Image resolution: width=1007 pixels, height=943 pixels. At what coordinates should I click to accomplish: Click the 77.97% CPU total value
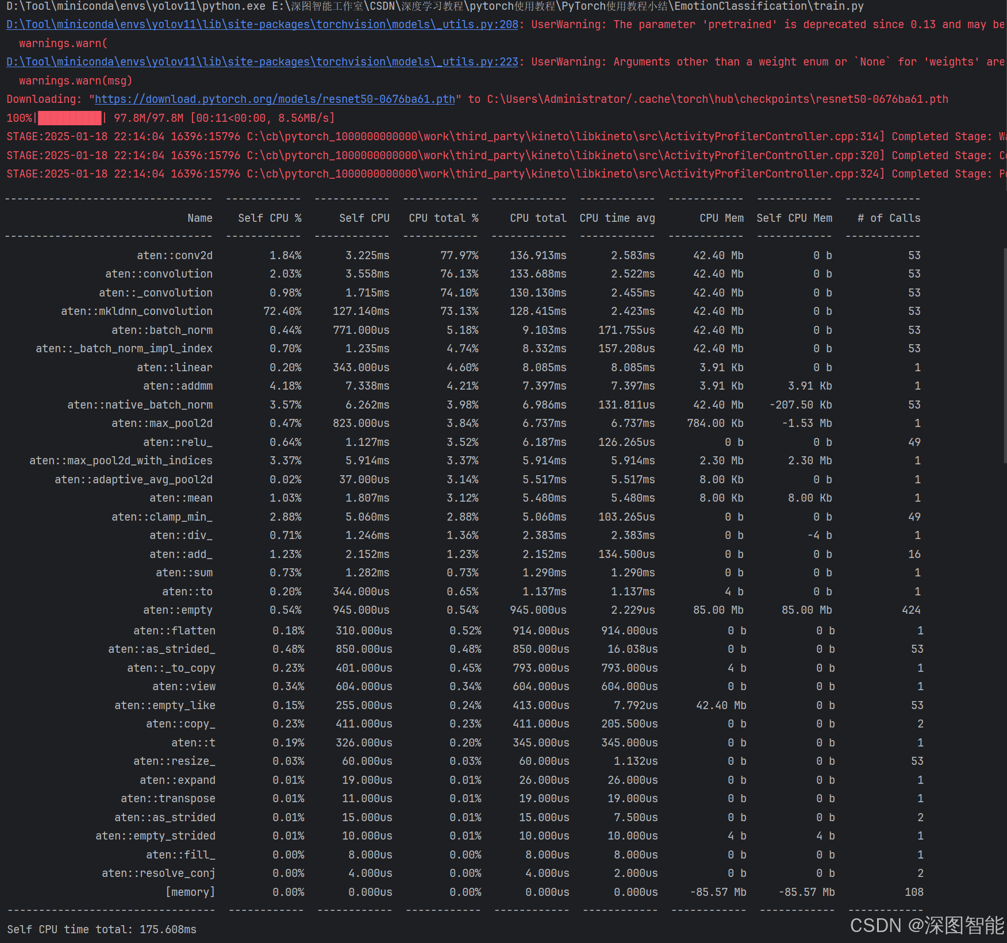(459, 256)
